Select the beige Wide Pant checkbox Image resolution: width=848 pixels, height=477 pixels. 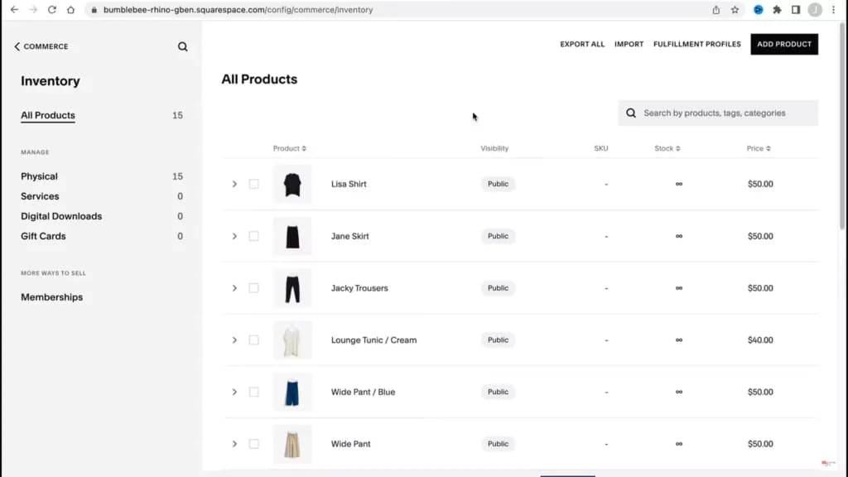(x=253, y=444)
